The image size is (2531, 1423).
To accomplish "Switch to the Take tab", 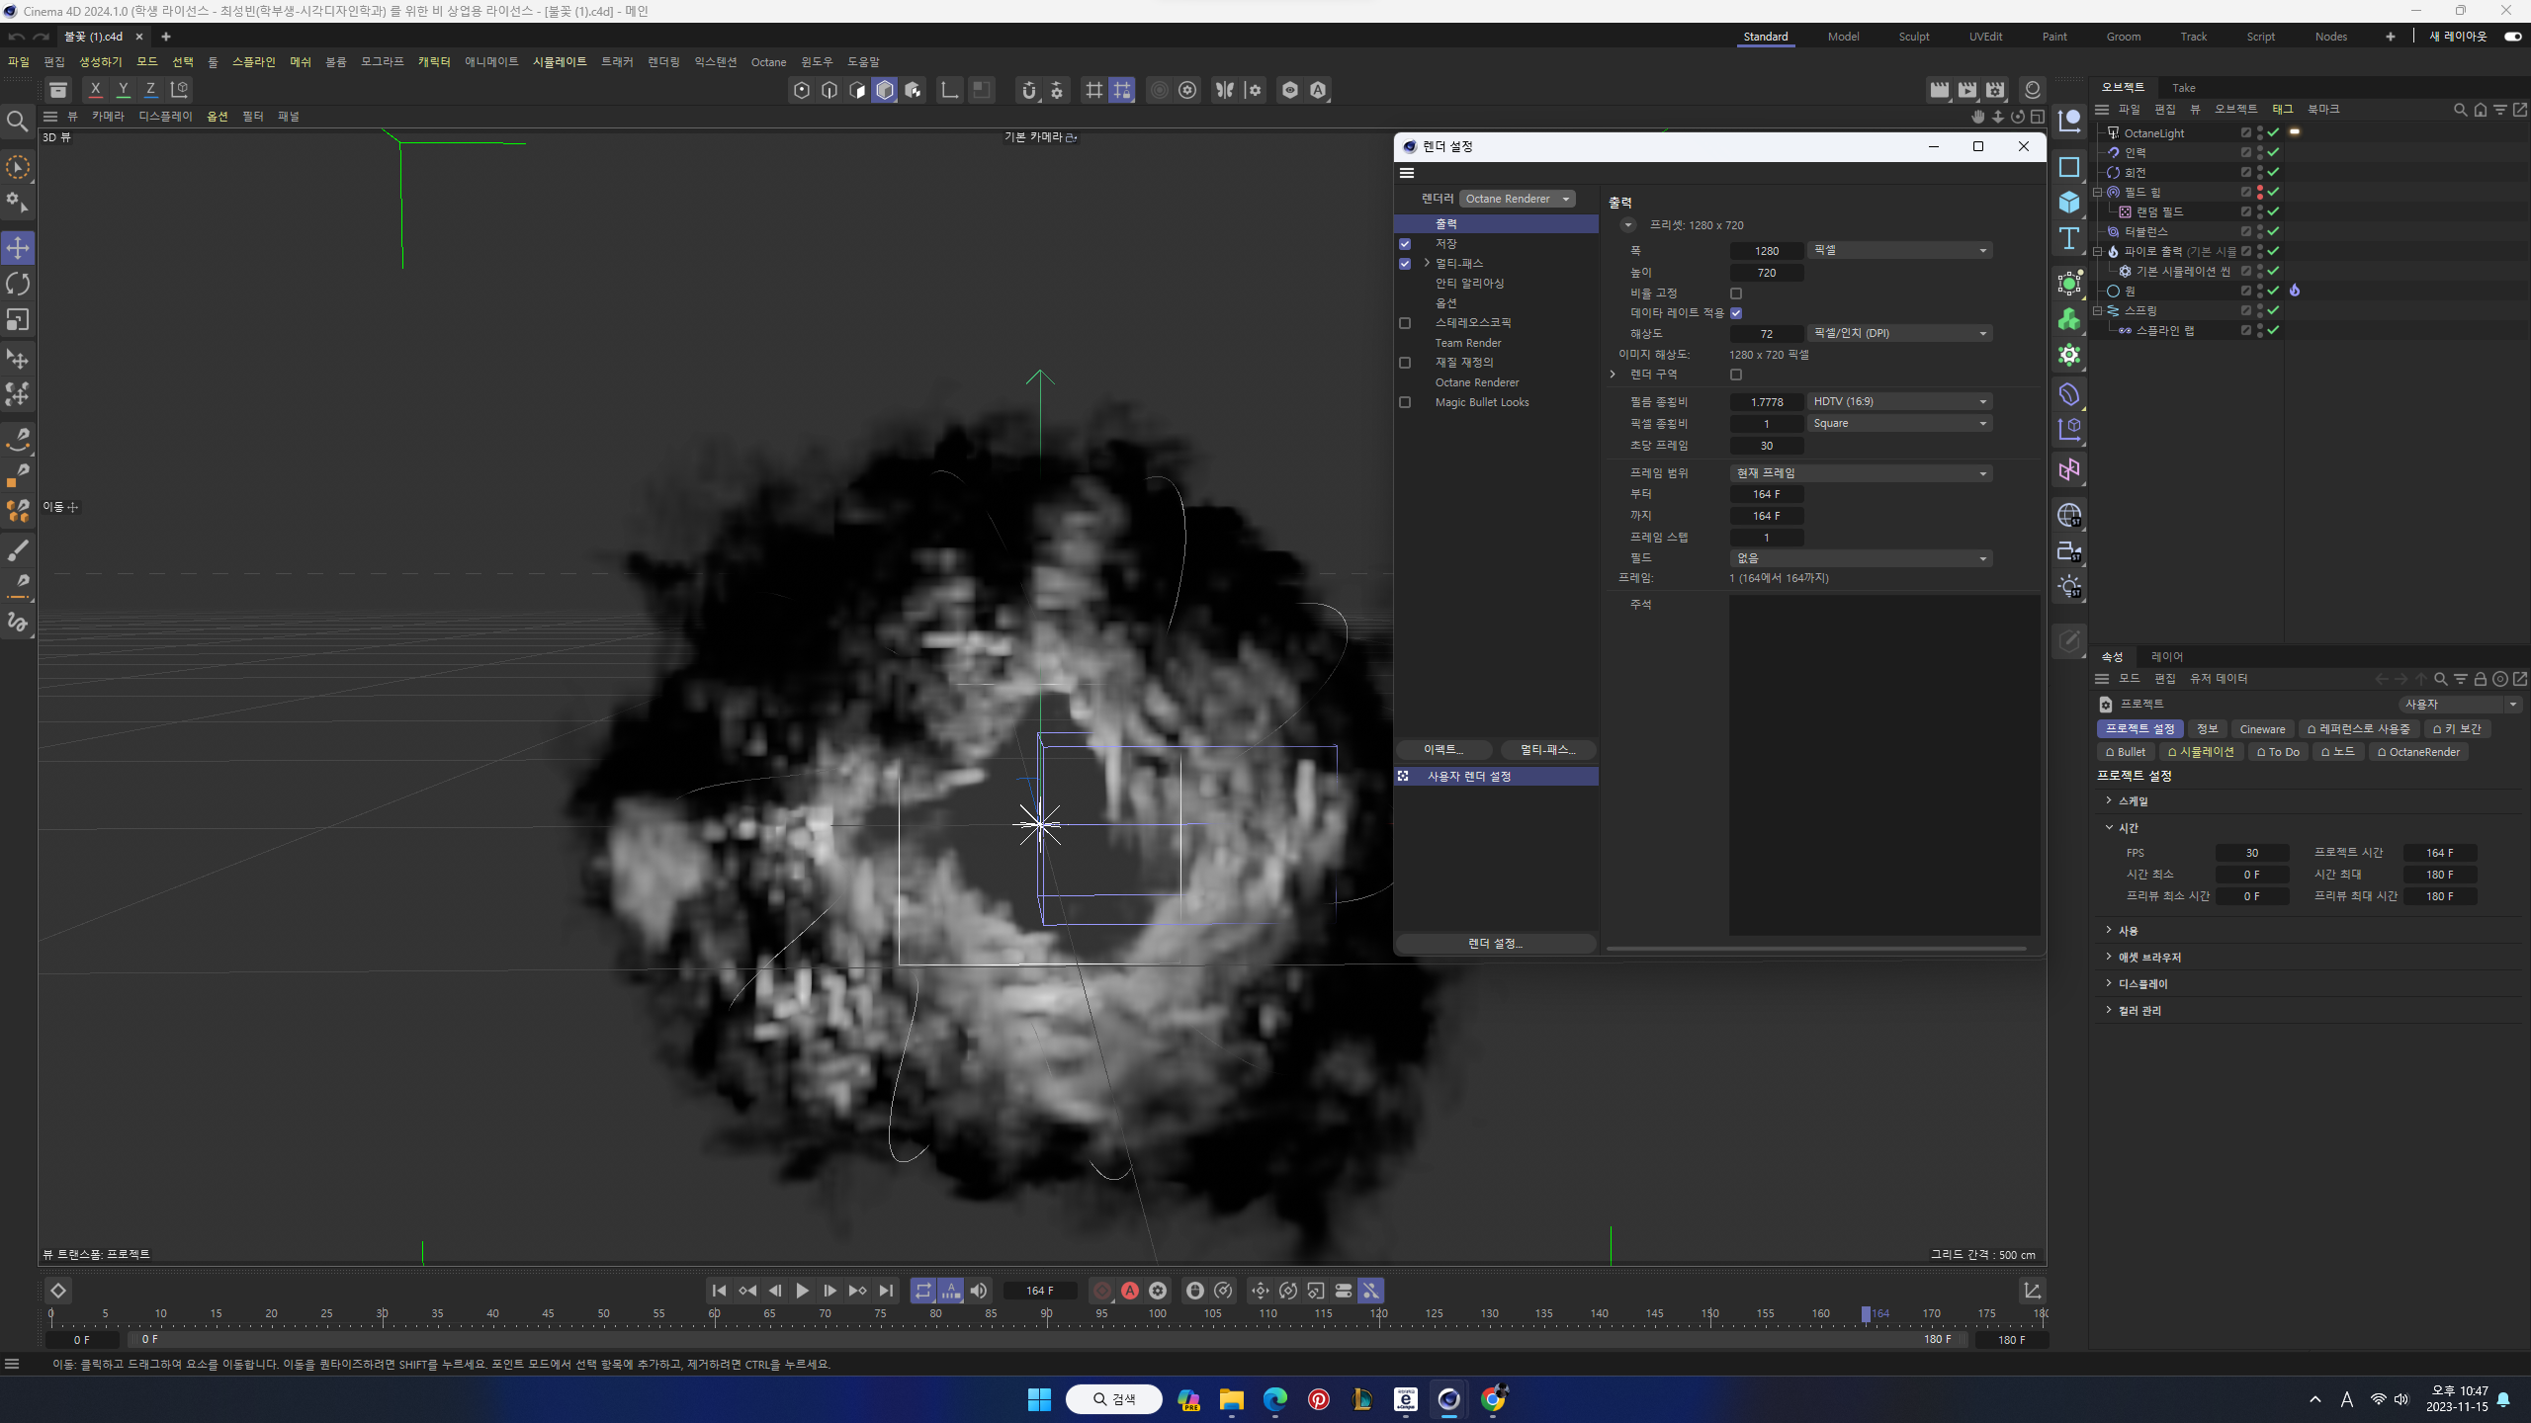I will pyautogui.click(x=2183, y=88).
